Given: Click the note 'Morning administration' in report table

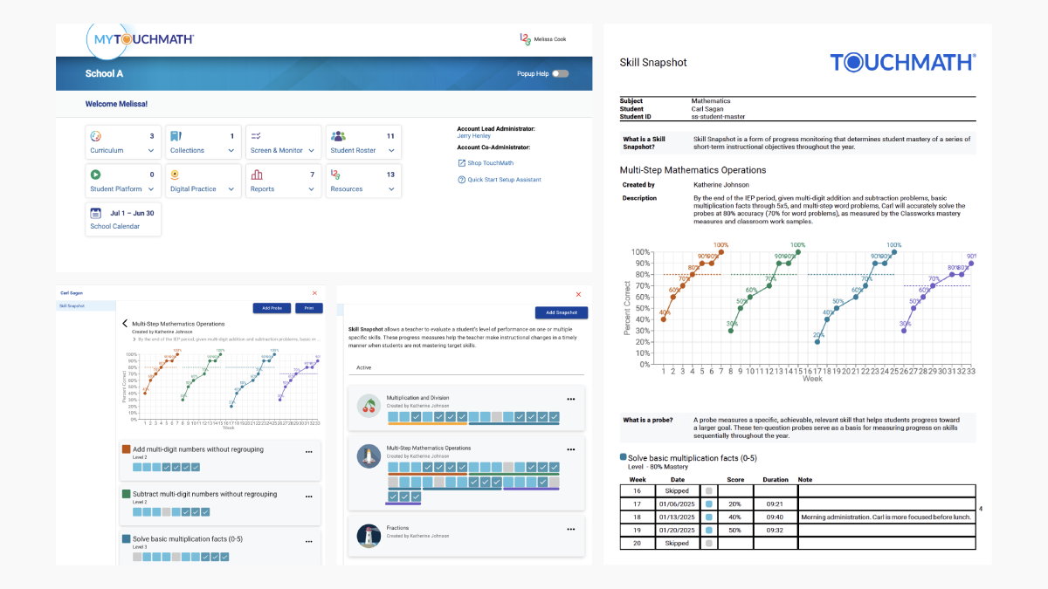Looking at the screenshot, I should (x=886, y=517).
